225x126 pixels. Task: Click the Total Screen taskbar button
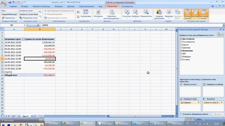(175, 124)
